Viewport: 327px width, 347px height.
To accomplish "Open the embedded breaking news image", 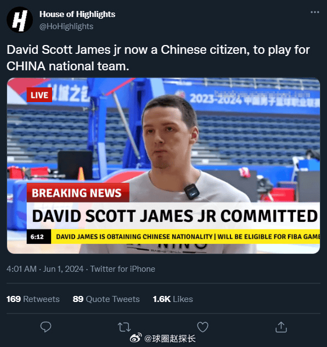I will 163,166.
